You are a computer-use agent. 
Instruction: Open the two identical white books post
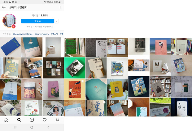pyautogui.click(x=117, y=47)
